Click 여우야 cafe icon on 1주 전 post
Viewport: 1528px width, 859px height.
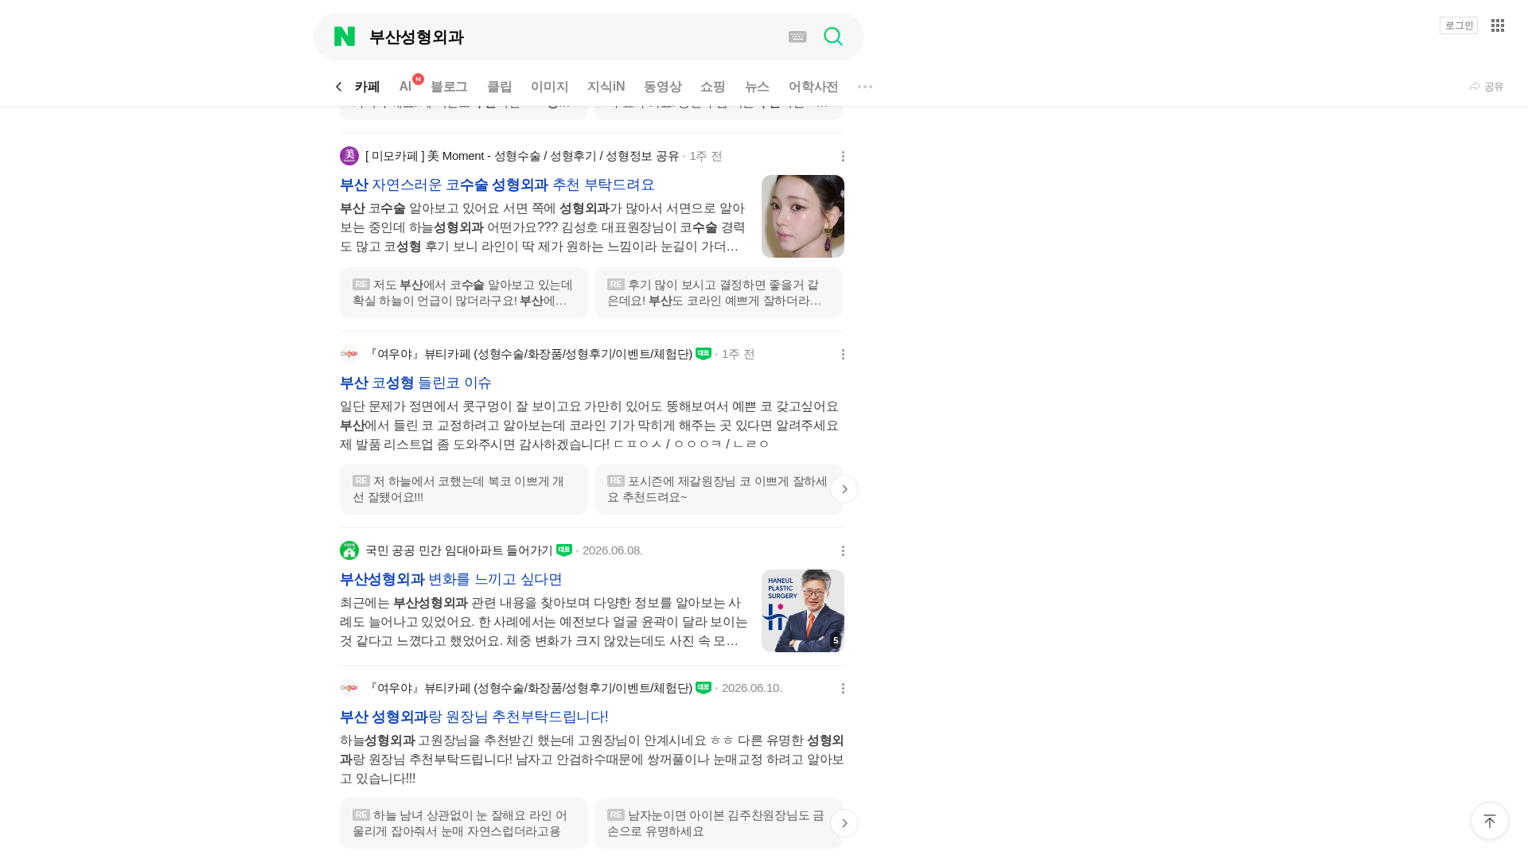click(349, 354)
